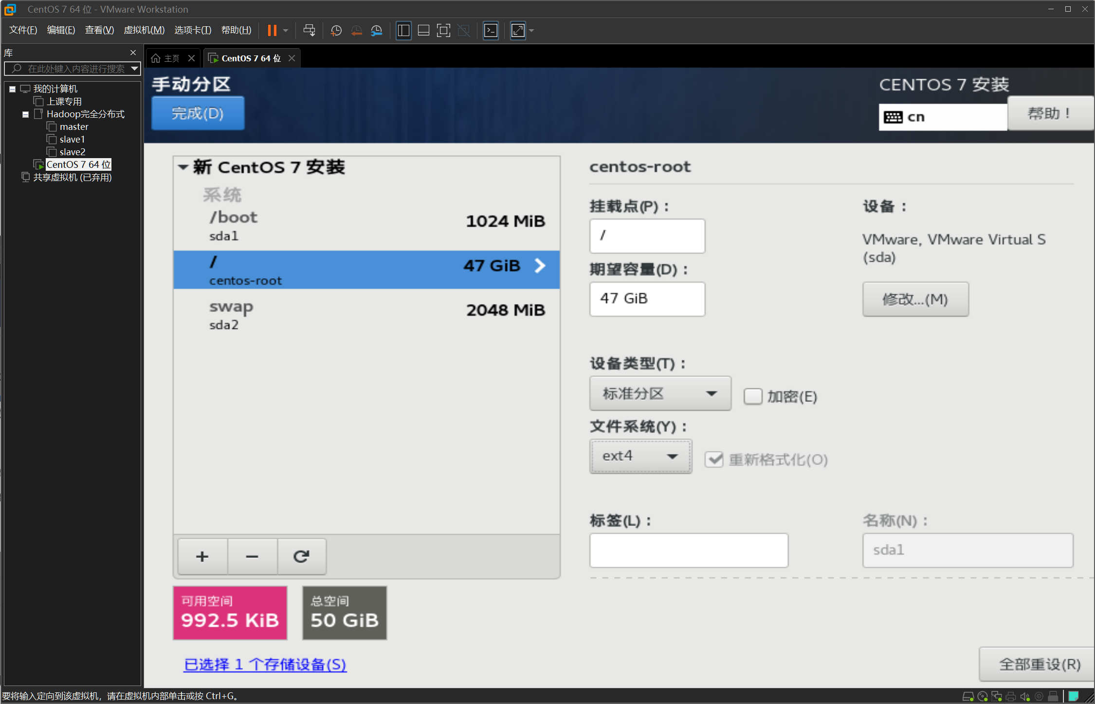Click the sound card status icon
This screenshot has width=1095, height=704.
click(x=1024, y=696)
